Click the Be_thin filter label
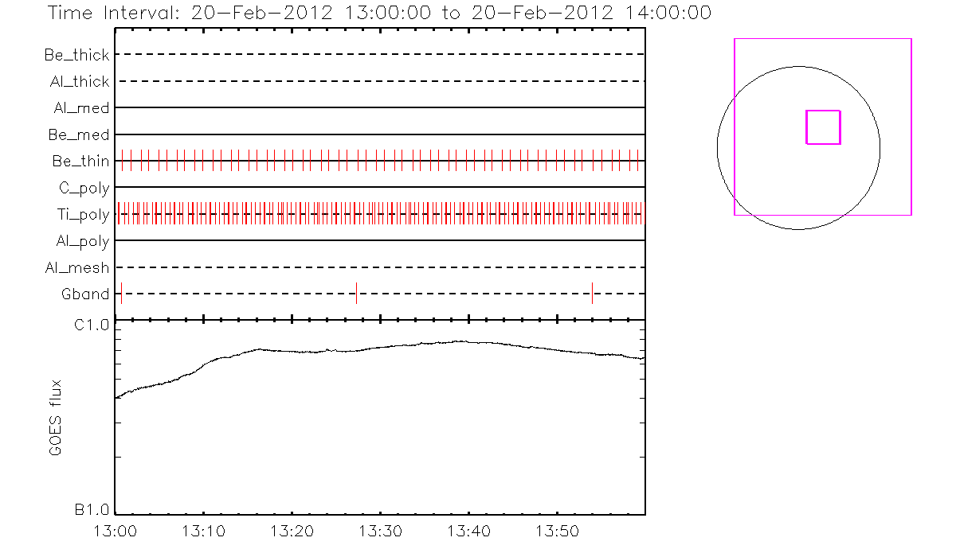Viewport: 956px width, 557px height. 80,162
